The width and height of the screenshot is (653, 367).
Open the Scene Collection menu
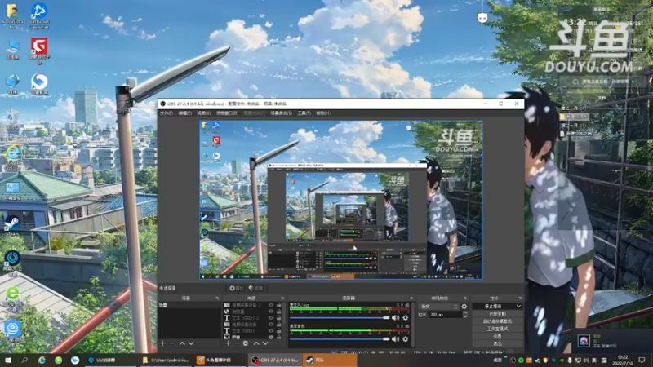click(281, 113)
